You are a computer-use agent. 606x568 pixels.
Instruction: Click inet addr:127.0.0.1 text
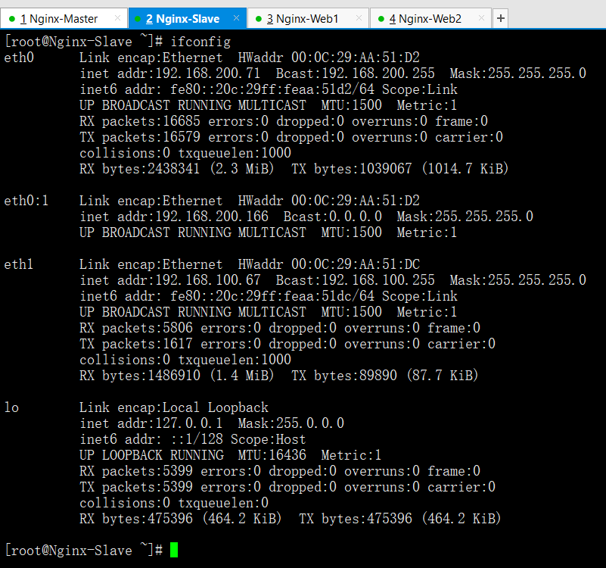pos(151,423)
